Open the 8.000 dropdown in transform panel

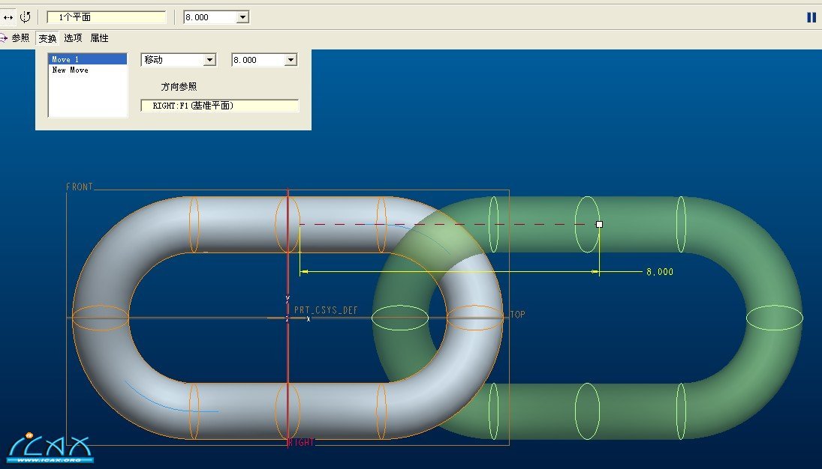pos(291,60)
